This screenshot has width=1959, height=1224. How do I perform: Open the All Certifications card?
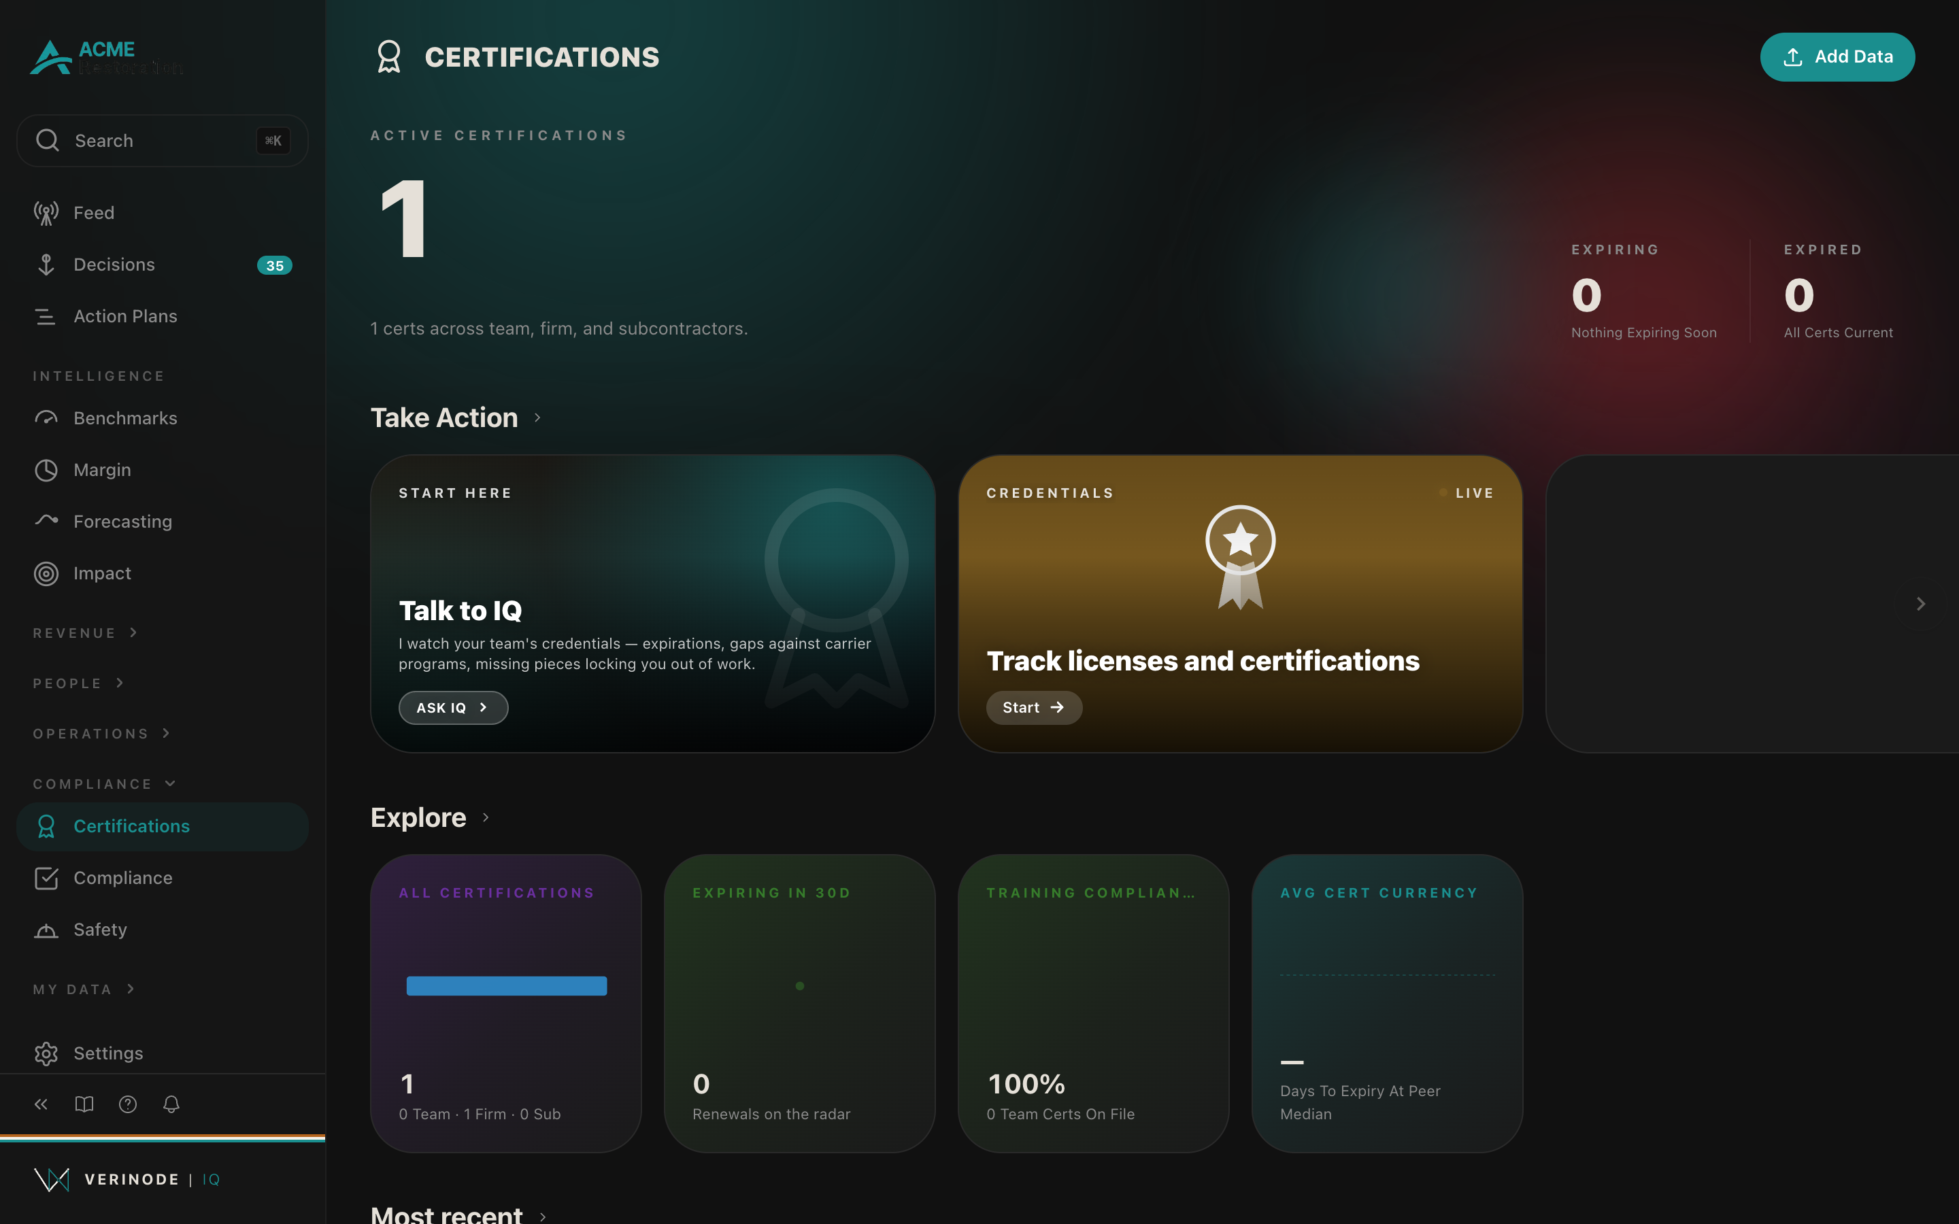point(506,1004)
